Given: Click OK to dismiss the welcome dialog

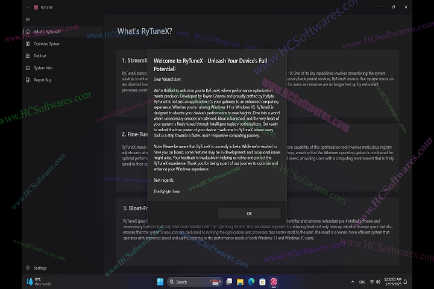Looking at the screenshot, I should click(x=249, y=214).
